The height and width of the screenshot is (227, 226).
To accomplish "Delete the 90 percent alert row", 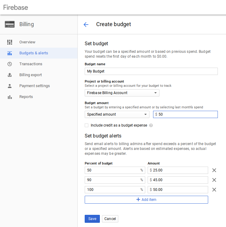I will point(214,180).
